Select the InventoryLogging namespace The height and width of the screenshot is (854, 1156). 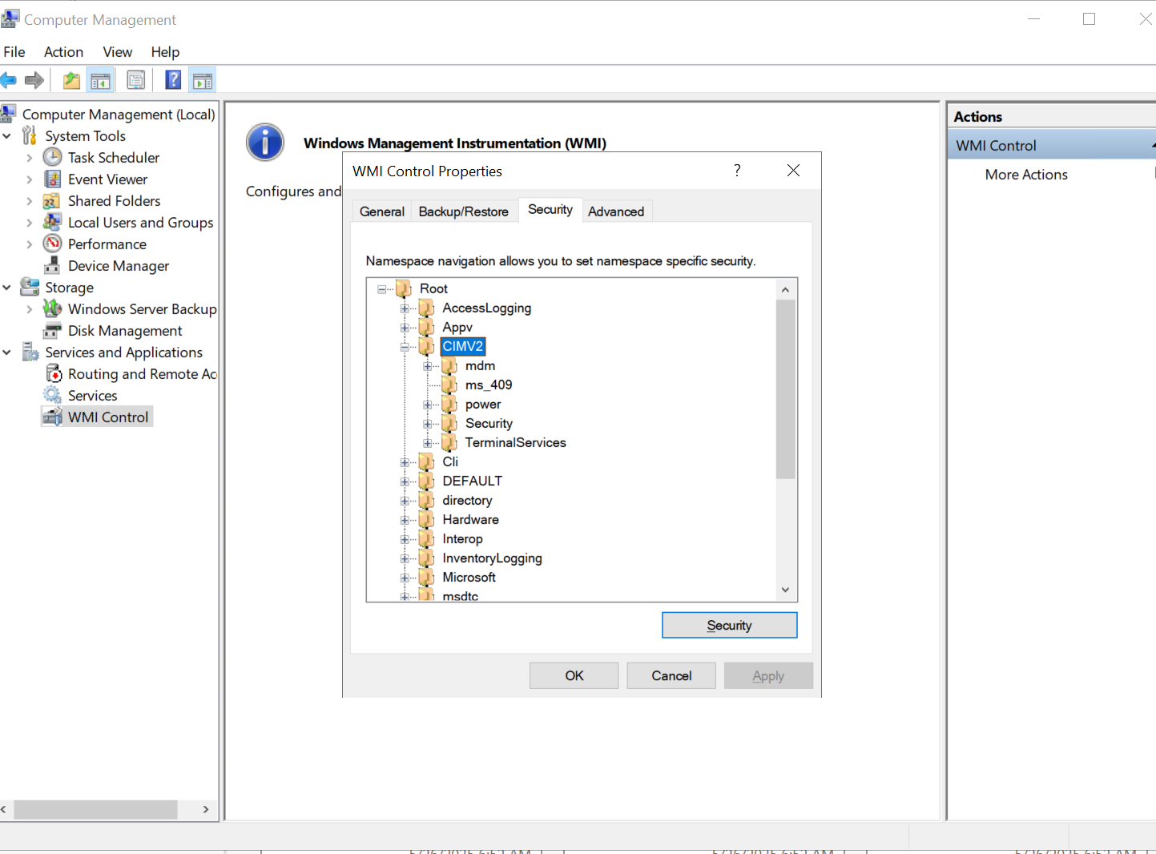click(x=492, y=558)
